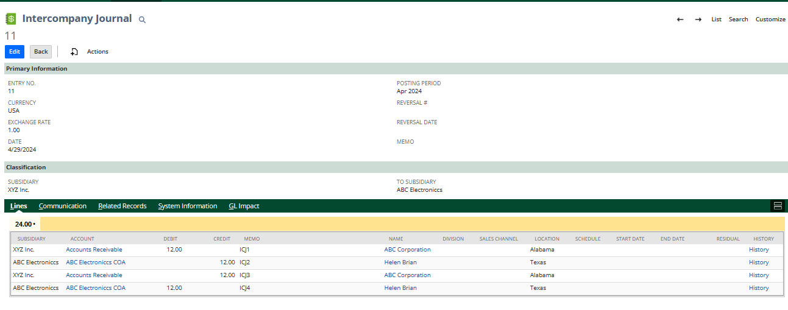Open Accounts Receivable link in ICJ1 row

[94, 250]
